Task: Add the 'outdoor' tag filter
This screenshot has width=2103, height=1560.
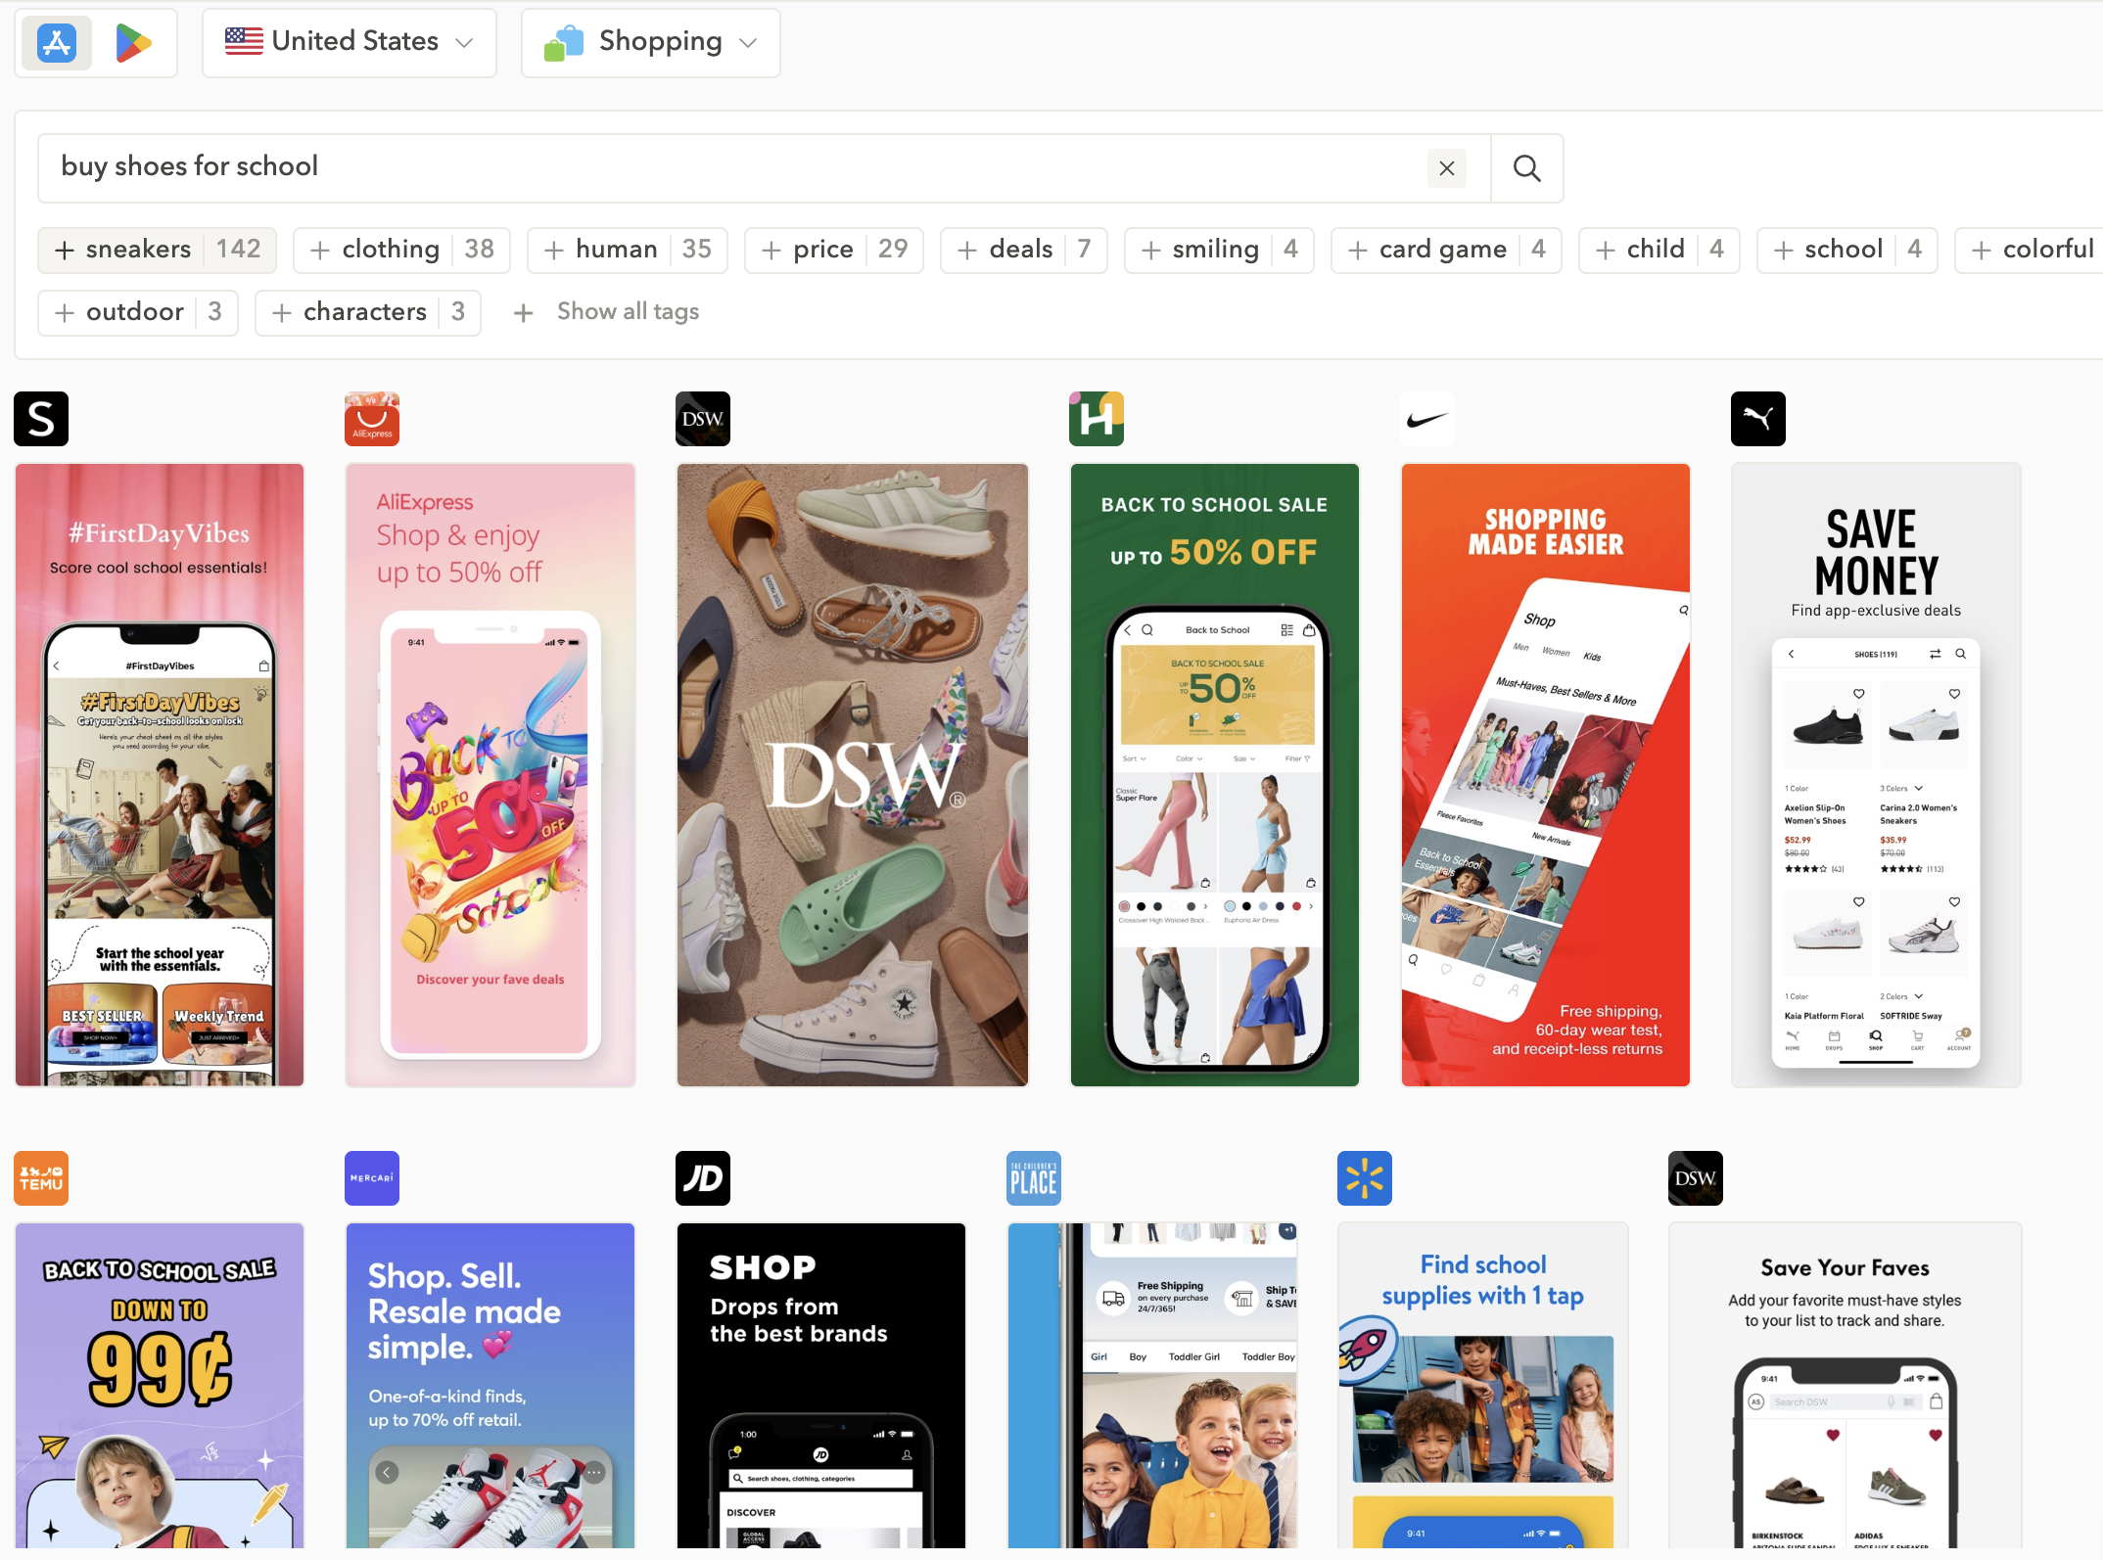Action: click(138, 312)
